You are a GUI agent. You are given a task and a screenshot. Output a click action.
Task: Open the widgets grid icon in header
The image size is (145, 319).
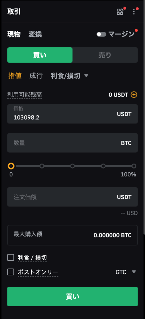pos(120,12)
